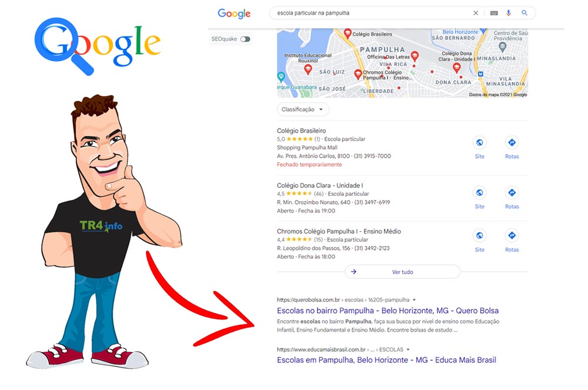Toggle the SEOquake switch
588x390 pixels.
click(245, 39)
